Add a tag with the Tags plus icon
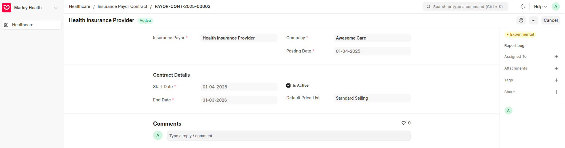 [556, 80]
